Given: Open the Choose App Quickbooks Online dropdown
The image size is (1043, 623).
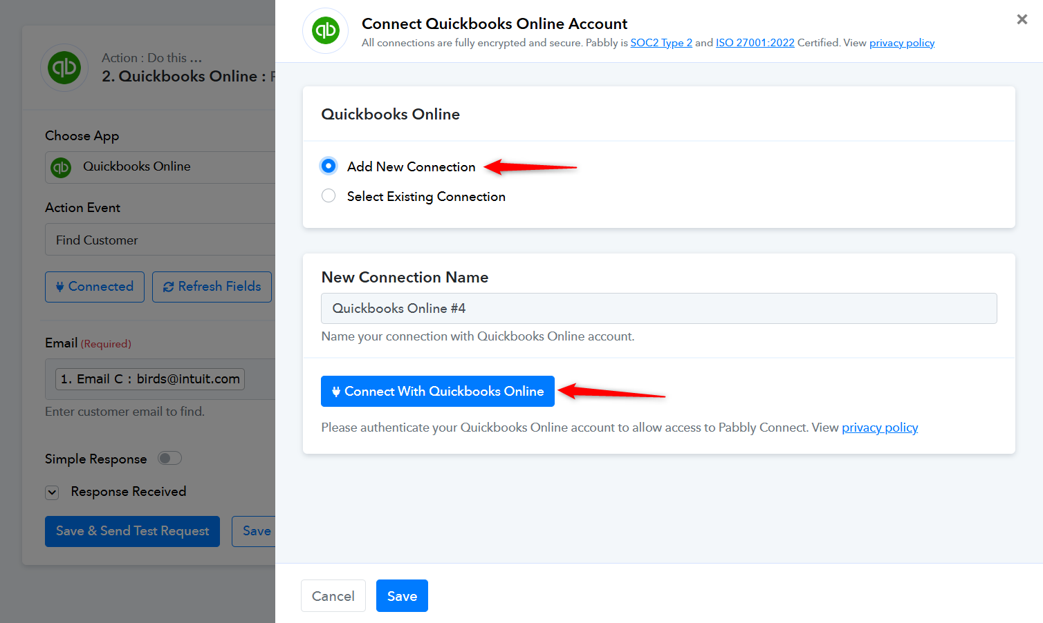Looking at the screenshot, I should coord(160,167).
